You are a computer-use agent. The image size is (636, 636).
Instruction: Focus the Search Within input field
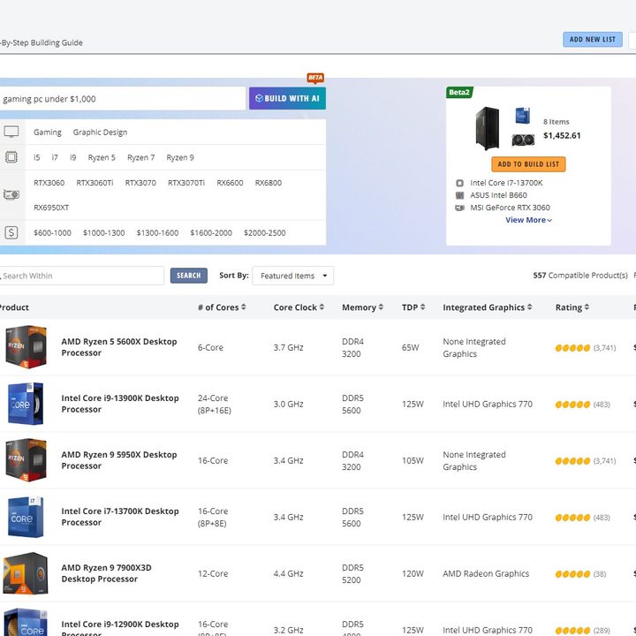(81, 276)
